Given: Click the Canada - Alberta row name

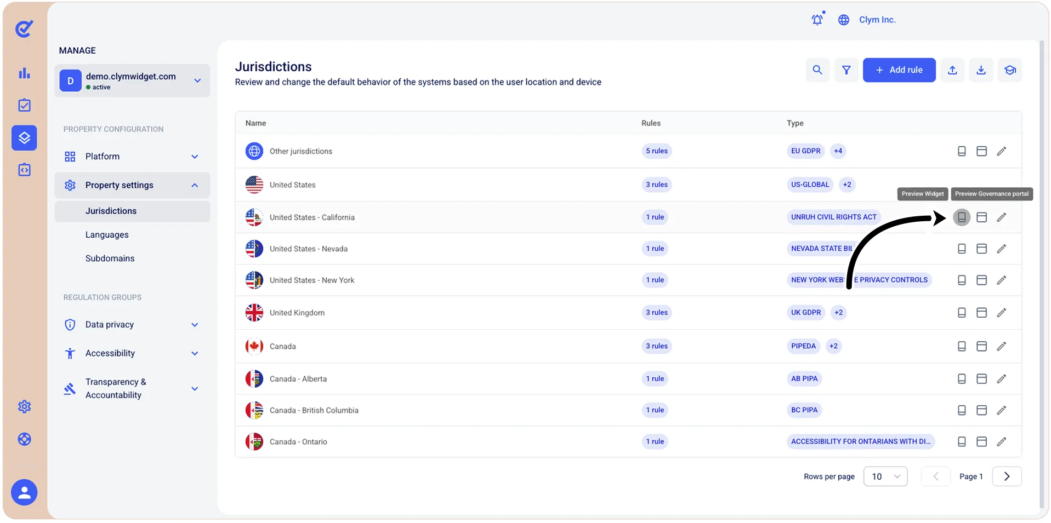Looking at the screenshot, I should [298, 379].
